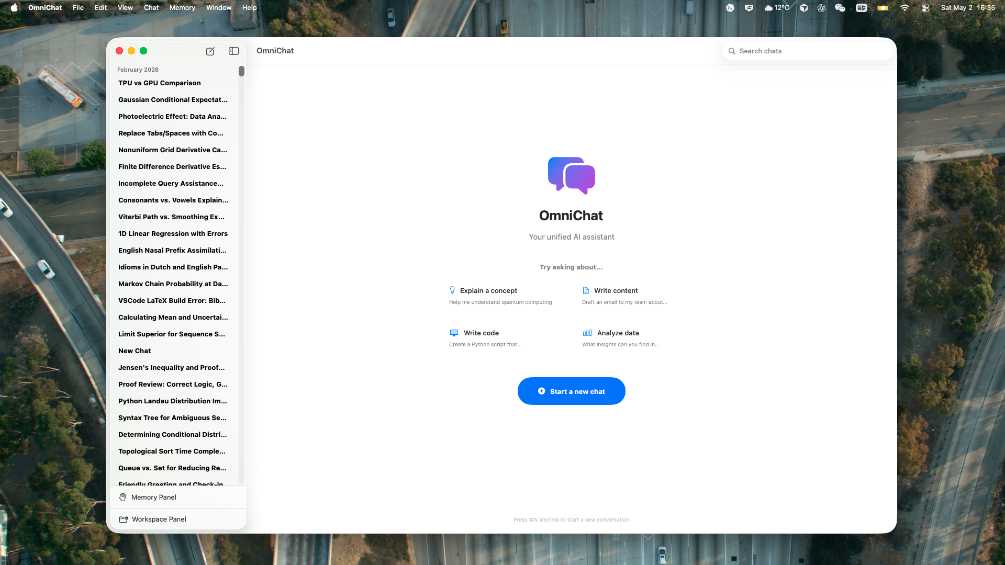Open the Viterbi Path vs. Smoothing Ex... chat
This screenshot has height=565, width=1005.
[x=175, y=217]
